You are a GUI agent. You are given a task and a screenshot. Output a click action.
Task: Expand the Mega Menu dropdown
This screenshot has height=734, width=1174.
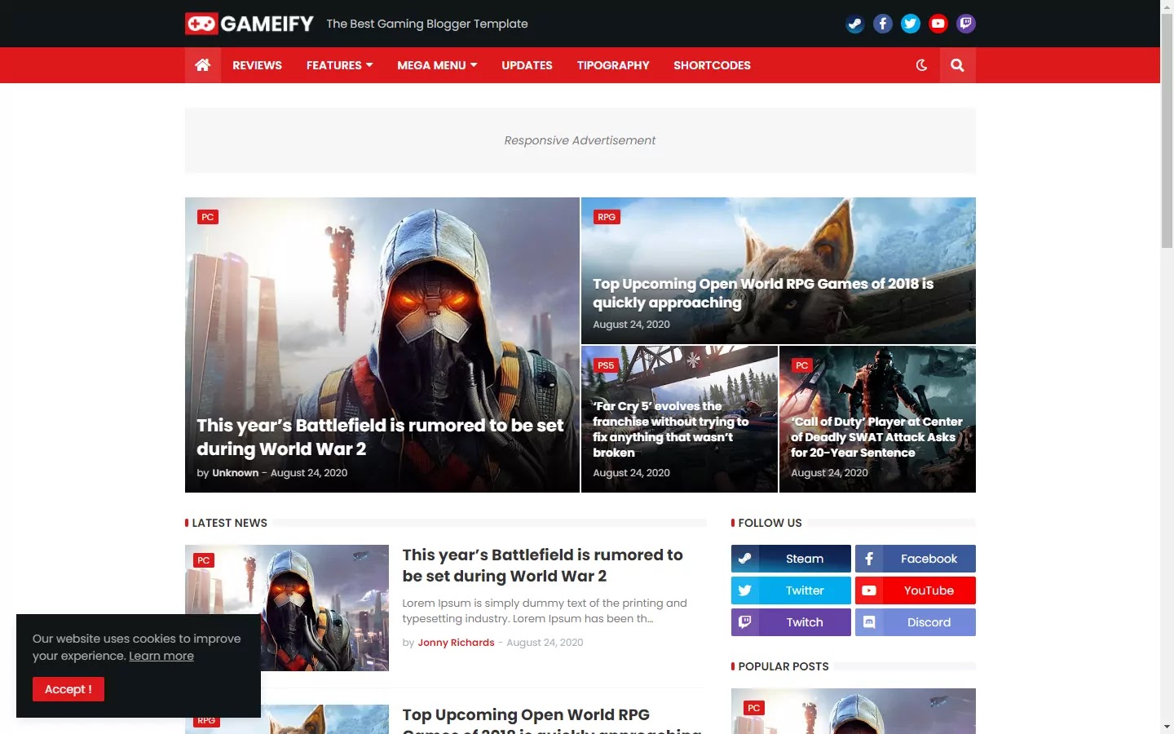[x=437, y=65]
